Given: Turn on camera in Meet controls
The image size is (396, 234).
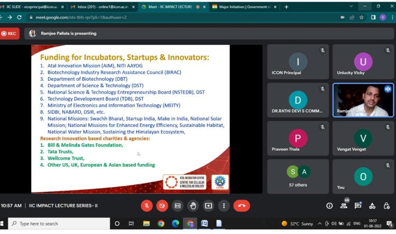Looking at the screenshot, I should coord(162,205).
